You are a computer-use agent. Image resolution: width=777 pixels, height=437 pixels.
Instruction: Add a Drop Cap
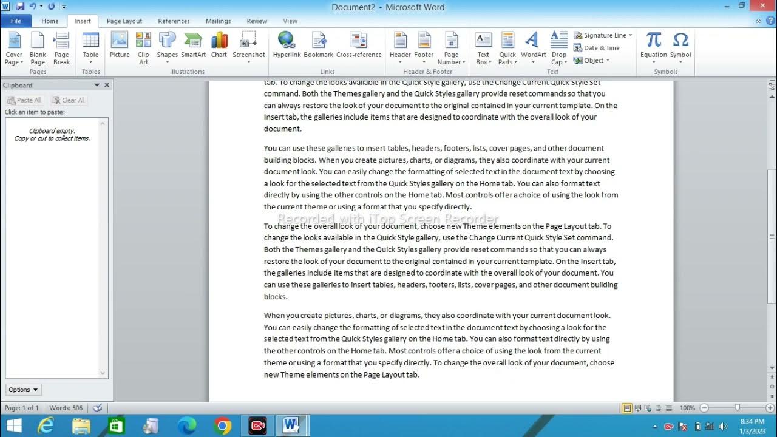coord(559,49)
